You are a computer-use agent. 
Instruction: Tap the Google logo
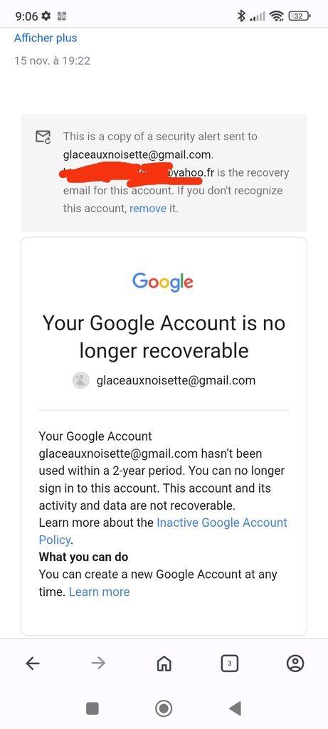coord(163,282)
